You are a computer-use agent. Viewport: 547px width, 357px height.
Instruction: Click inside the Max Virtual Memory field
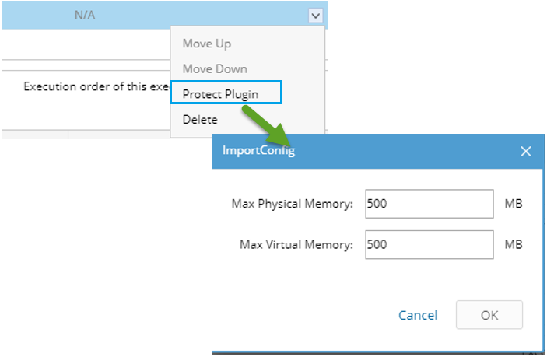click(428, 244)
